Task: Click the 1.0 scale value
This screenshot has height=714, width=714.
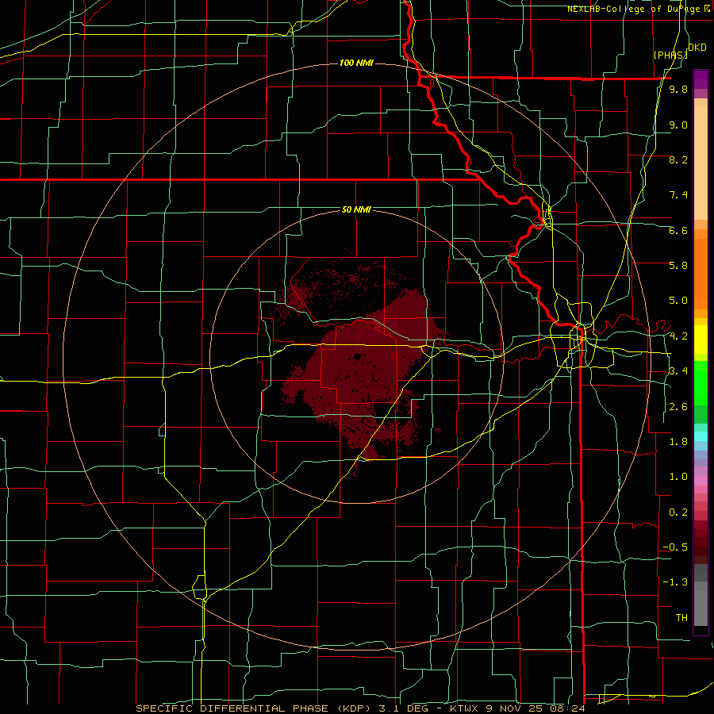Action: point(678,477)
